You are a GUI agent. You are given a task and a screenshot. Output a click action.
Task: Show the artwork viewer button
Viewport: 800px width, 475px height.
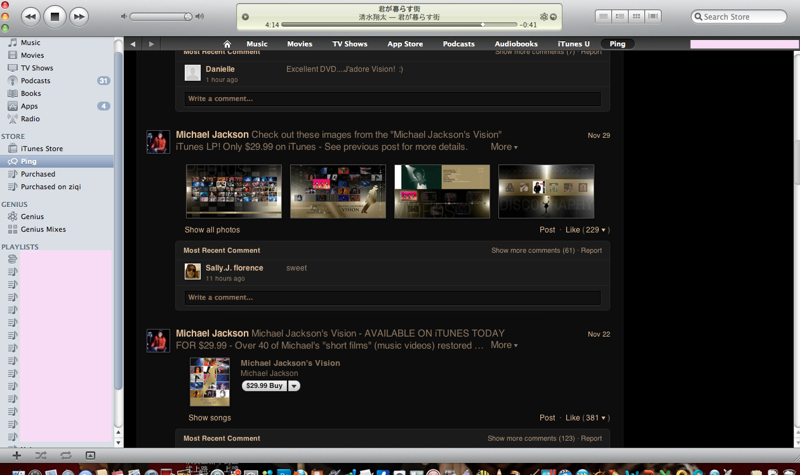(90, 455)
